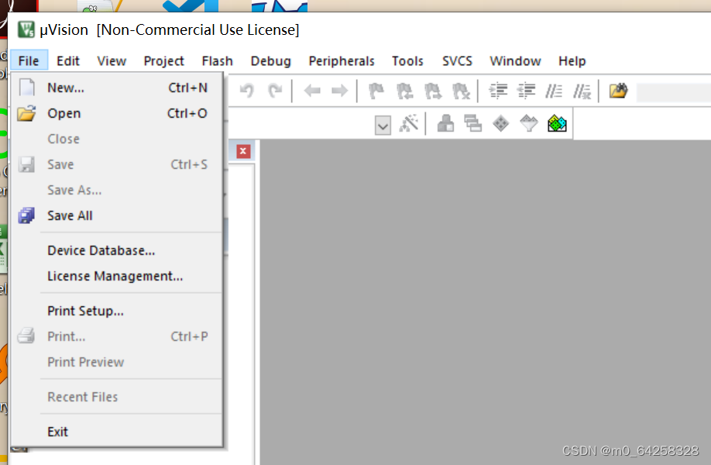Click the New document icon in File menu

point(27,87)
